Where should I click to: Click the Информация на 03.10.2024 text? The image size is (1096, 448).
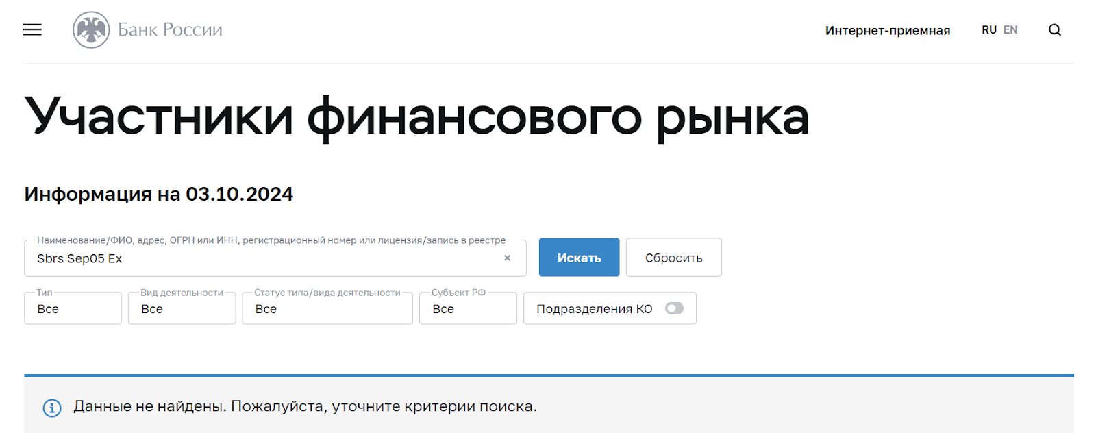pyautogui.click(x=159, y=194)
